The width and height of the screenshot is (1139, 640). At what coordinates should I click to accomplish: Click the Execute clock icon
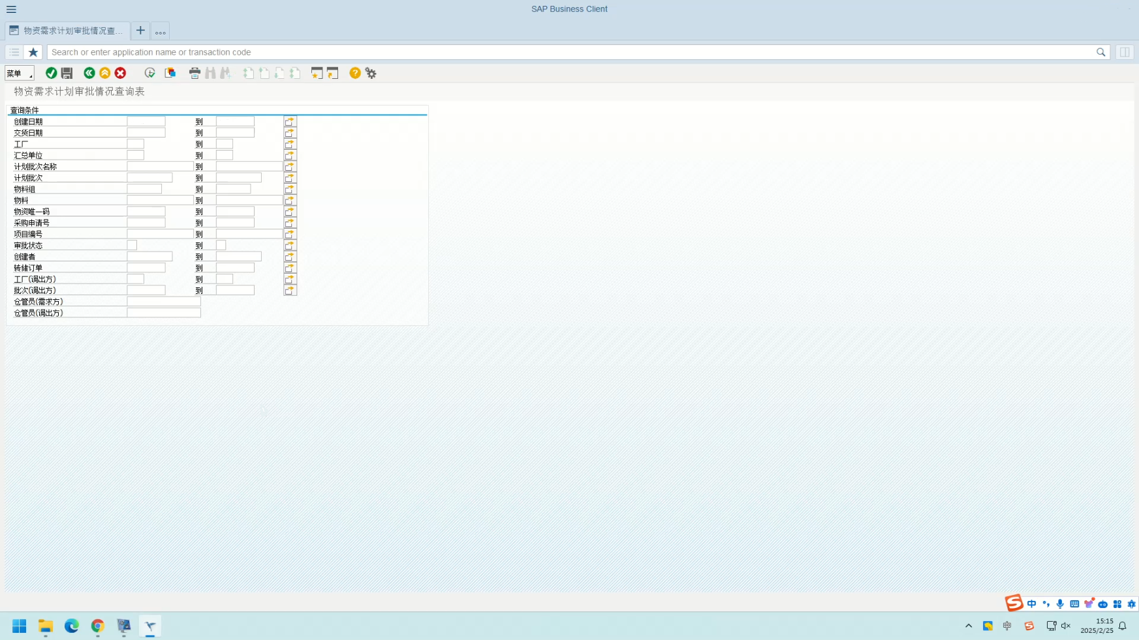(x=149, y=73)
